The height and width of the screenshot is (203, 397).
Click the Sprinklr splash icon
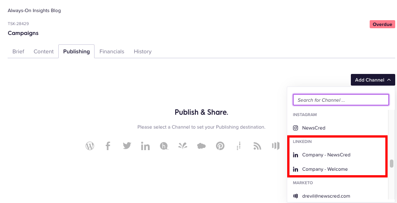coord(182,146)
